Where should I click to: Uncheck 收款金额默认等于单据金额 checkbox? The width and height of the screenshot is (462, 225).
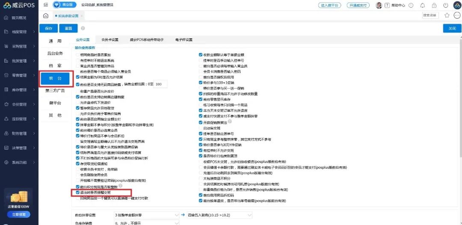pyautogui.click(x=201, y=55)
